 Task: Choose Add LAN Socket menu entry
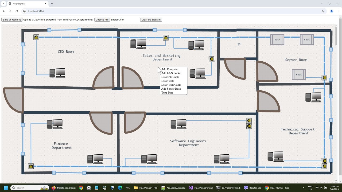[171, 73]
